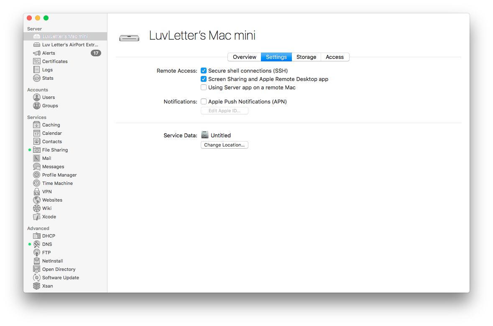
Task: Click the Remote Access label
Action: click(177, 71)
